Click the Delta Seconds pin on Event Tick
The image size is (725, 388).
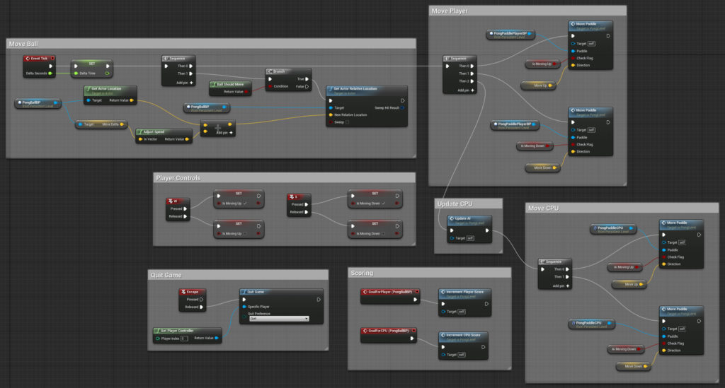[50, 74]
